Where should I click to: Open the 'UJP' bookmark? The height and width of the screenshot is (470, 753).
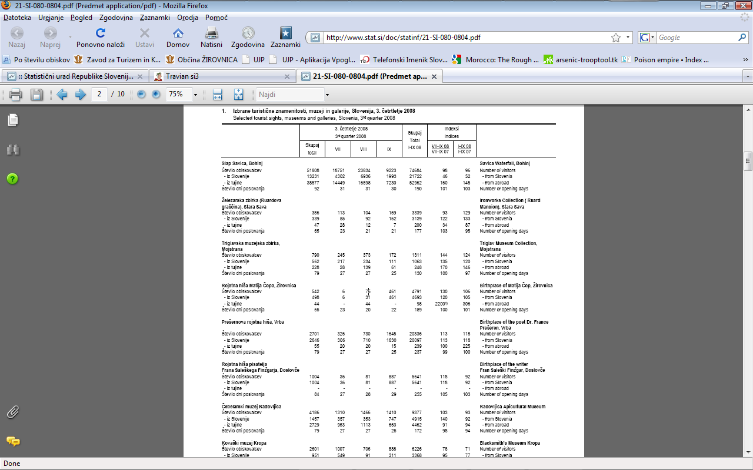(x=253, y=59)
